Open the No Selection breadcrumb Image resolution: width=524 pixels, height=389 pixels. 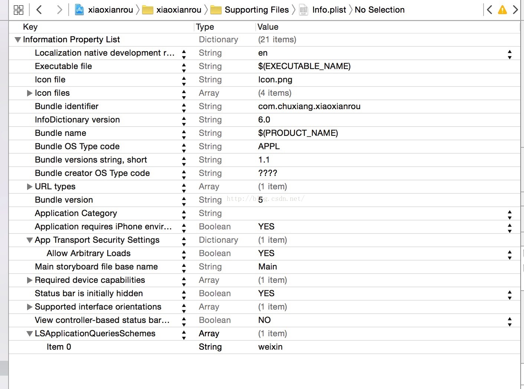pos(380,10)
